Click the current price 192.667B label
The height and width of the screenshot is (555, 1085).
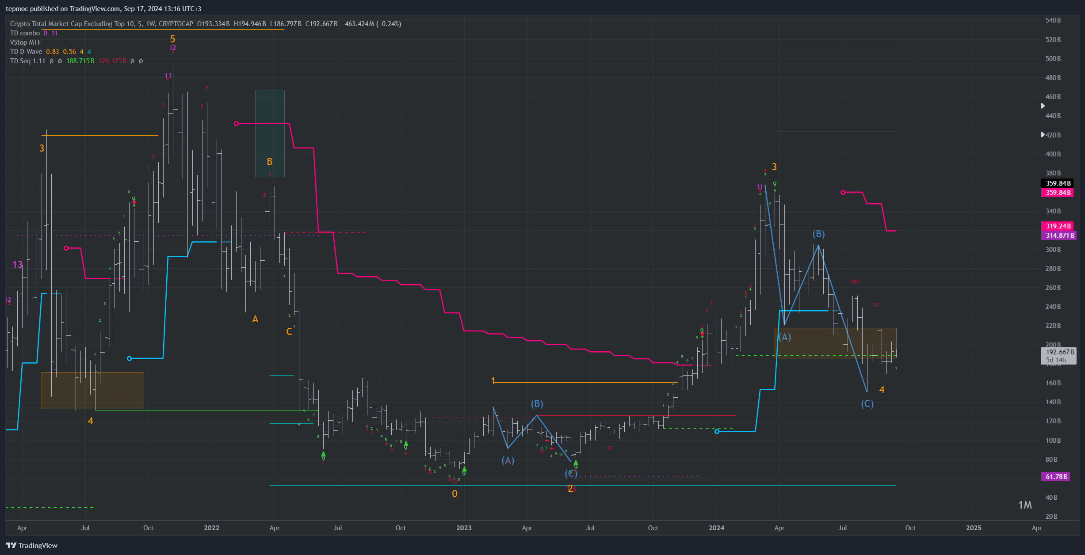pos(1060,352)
